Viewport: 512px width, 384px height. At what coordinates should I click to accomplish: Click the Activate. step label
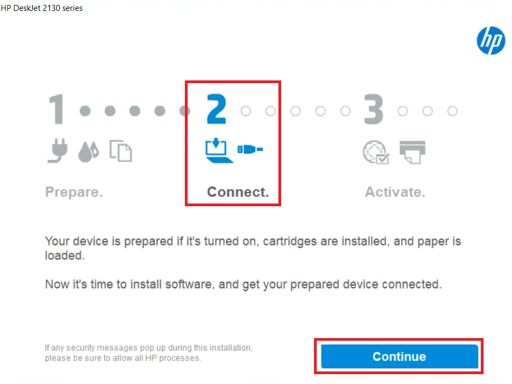pos(395,192)
